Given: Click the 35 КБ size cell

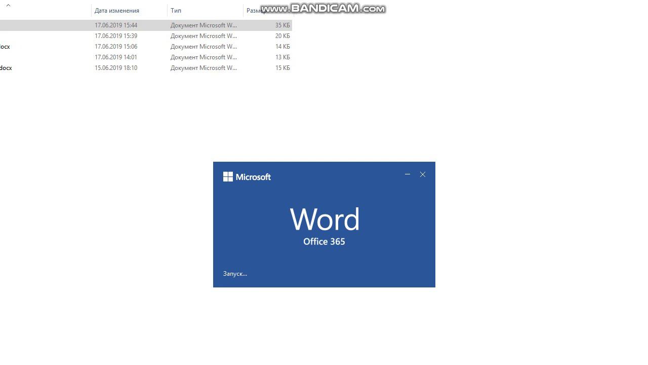Looking at the screenshot, I should tap(282, 25).
